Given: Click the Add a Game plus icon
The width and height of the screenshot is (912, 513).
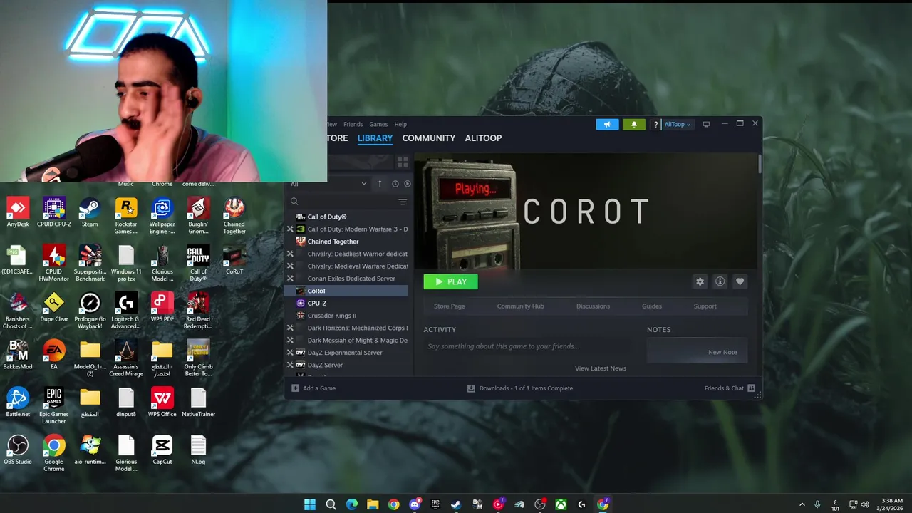Looking at the screenshot, I should [295, 388].
